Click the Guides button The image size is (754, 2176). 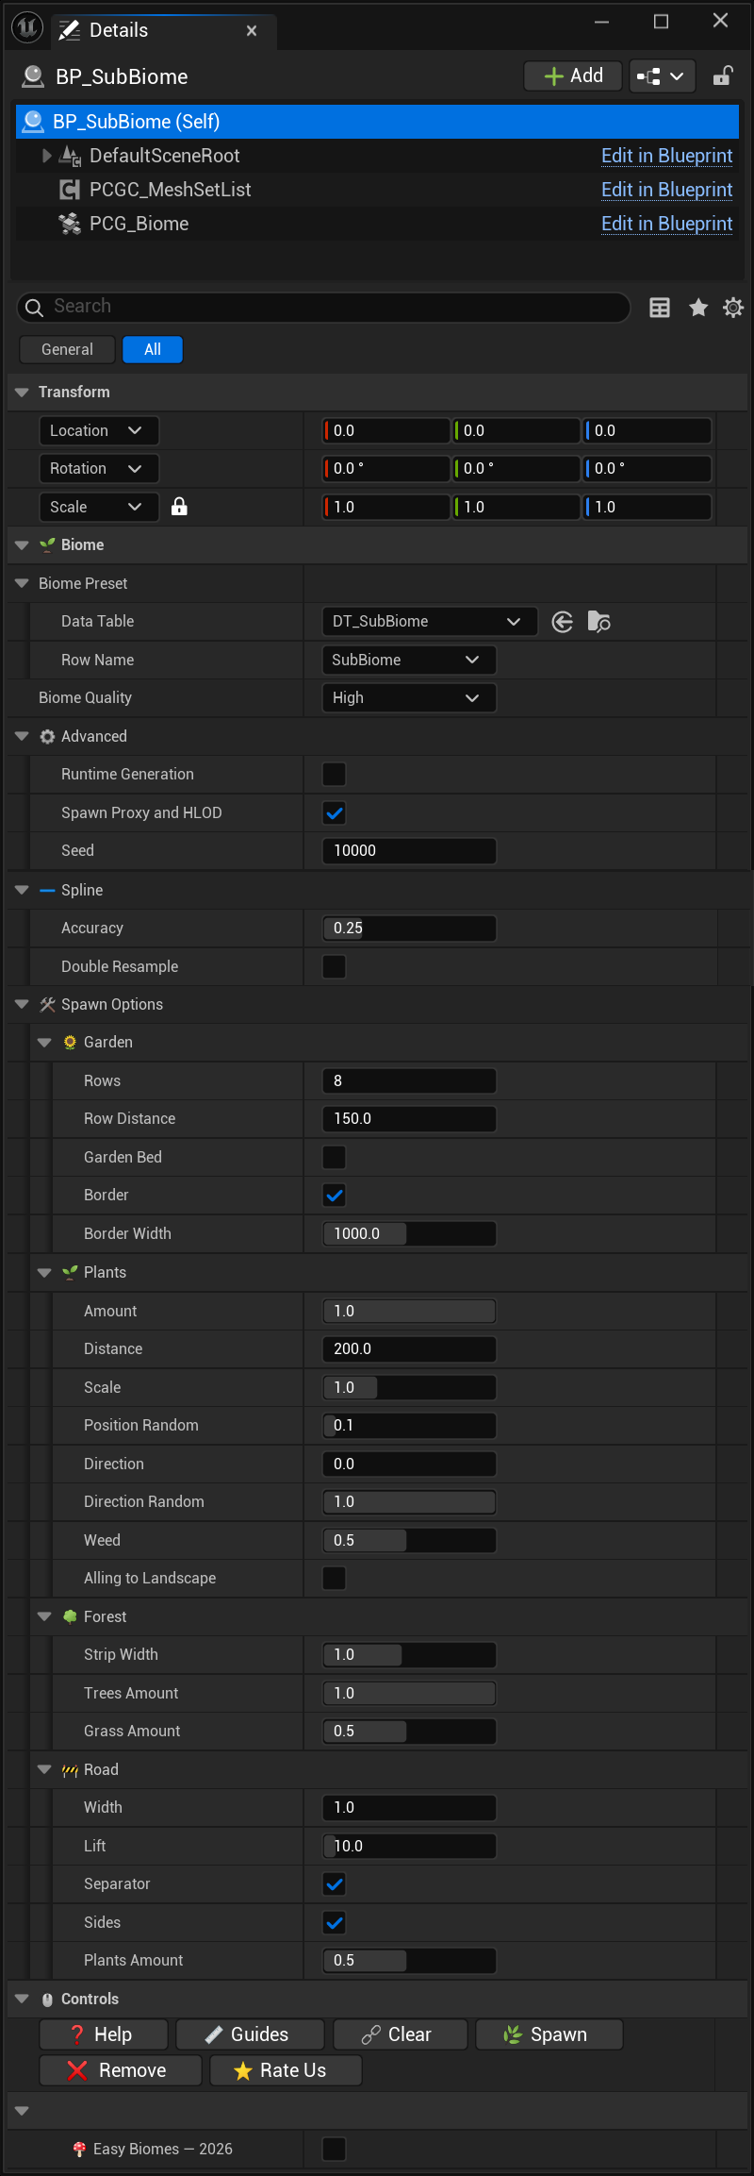250,2034
